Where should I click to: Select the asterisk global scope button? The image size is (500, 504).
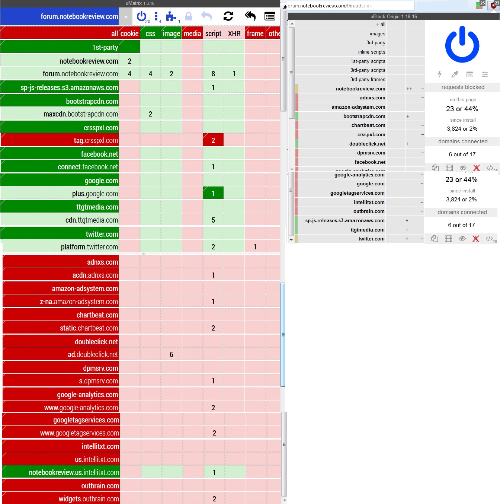pyautogui.click(x=126, y=16)
